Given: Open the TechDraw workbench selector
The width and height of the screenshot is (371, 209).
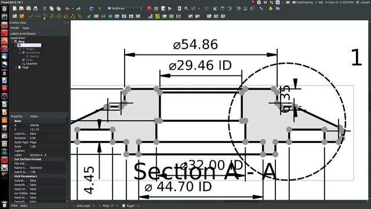Looking at the screenshot, I should pyautogui.click(x=125, y=9).
